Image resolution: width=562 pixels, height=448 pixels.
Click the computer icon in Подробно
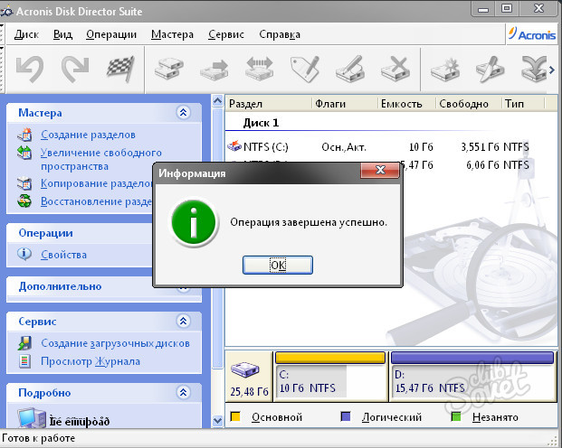(x=32, y=418)
